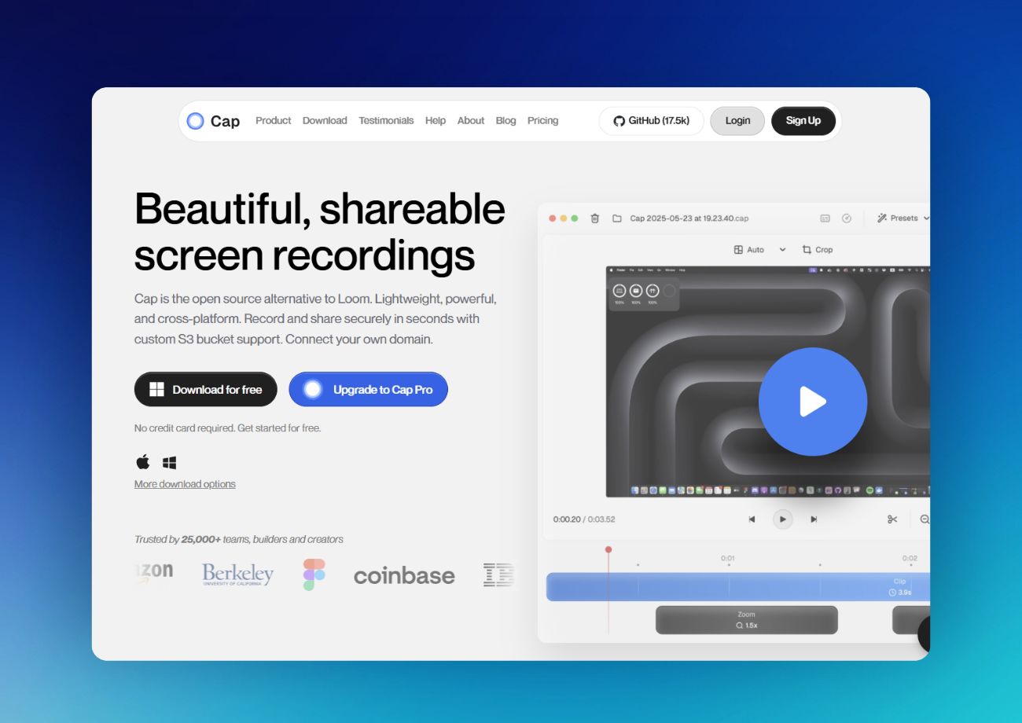This screenshot has height=723, width=1022.
Task: Click the 0:00.20 / 0:03.52 time display
Action: 584,519
